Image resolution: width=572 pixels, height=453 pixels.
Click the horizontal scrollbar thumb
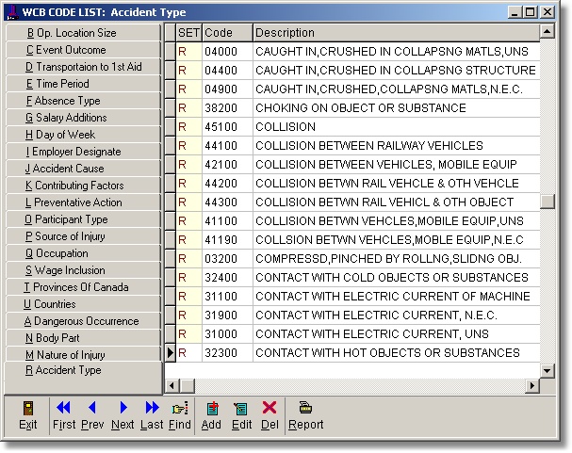click(x=188, y=385)
